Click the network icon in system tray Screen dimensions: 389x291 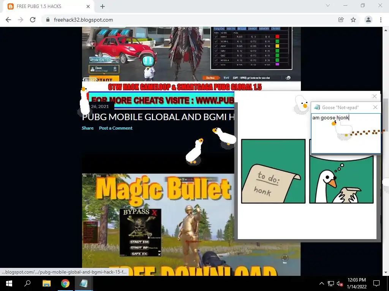(x=331, y=283)
